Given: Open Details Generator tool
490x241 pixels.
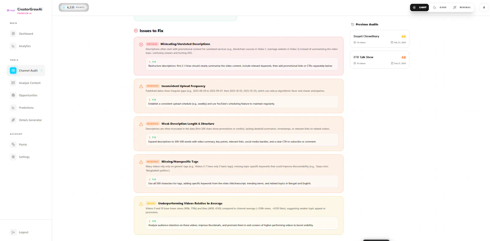Looking at the screenshot, I should 26,120.
